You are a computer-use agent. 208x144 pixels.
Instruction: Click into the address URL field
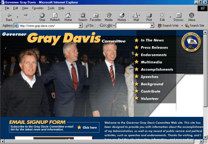[49, 26]
